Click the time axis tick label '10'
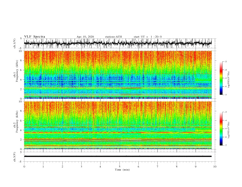242x187 pixels. (x=215, y=167)
